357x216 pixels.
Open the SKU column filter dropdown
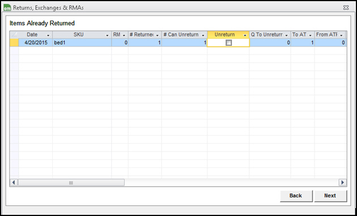(x=107, y=35)
